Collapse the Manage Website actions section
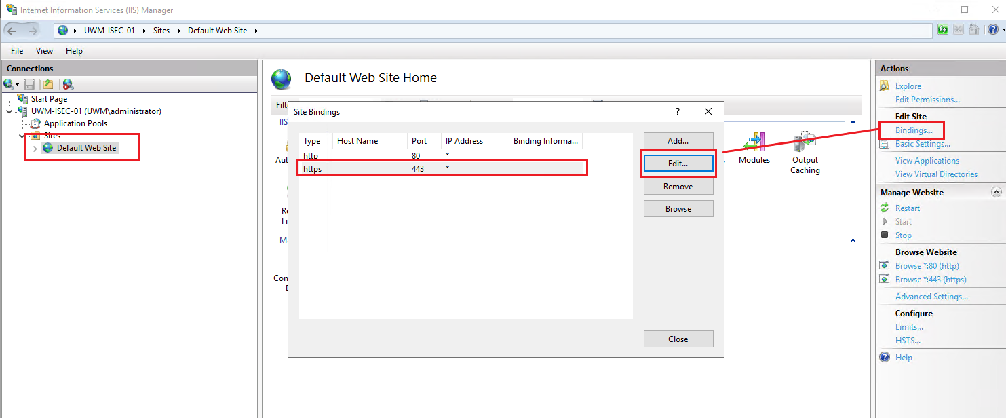1006x418 pixels. click(996, 192)
